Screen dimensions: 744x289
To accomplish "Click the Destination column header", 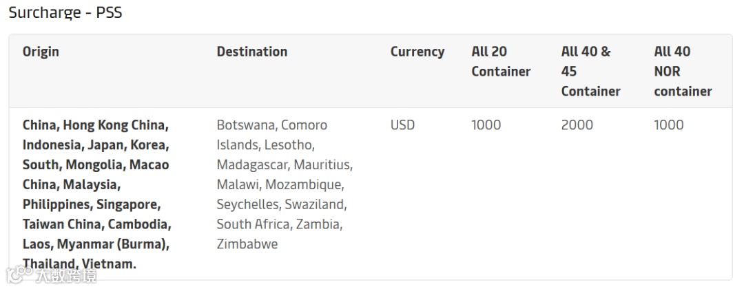I will coord(251,52).
